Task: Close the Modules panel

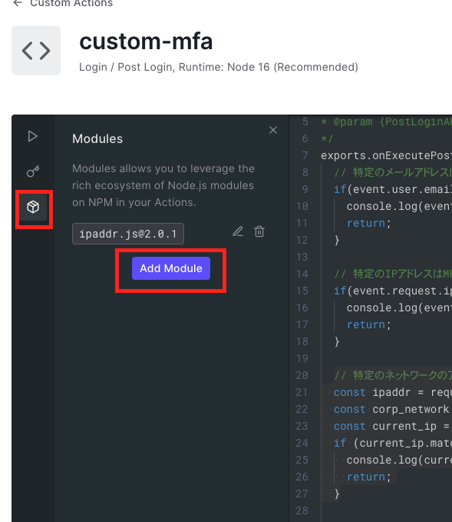Action: pos(273,130)
